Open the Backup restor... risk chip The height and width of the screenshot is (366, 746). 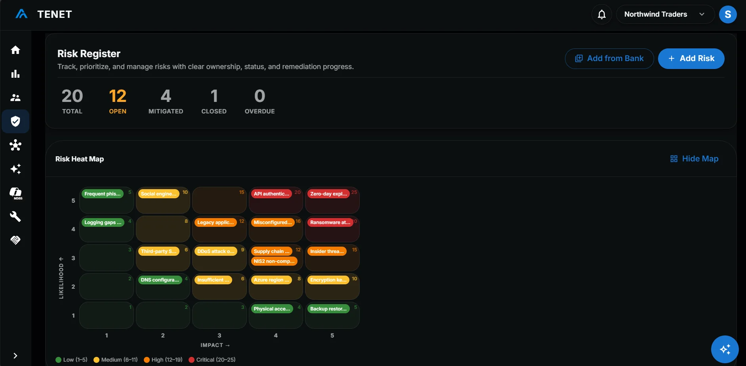(x=328, y=309)
